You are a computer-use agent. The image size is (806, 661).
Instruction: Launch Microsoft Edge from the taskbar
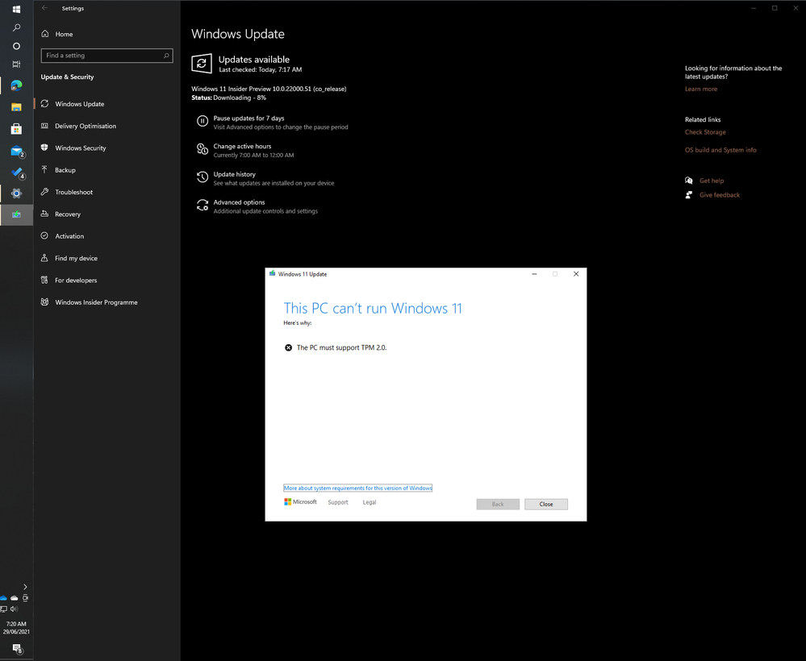[16, 85]
